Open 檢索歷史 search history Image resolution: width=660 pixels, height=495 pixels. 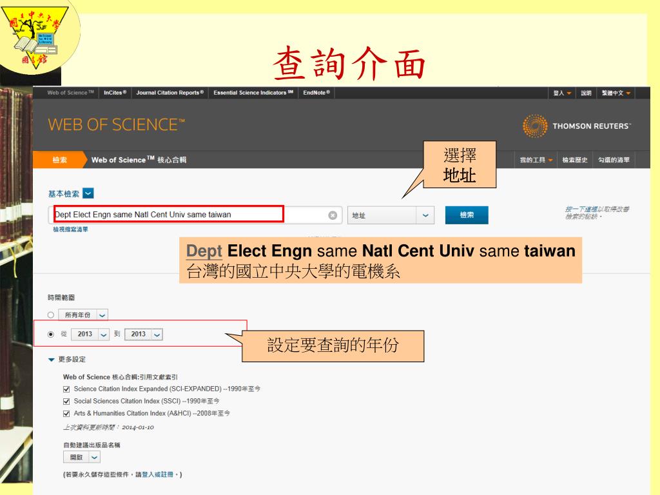tap(574, 160)
